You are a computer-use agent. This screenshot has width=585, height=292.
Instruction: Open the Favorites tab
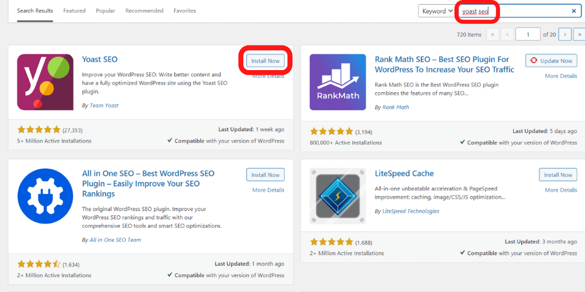185,11
